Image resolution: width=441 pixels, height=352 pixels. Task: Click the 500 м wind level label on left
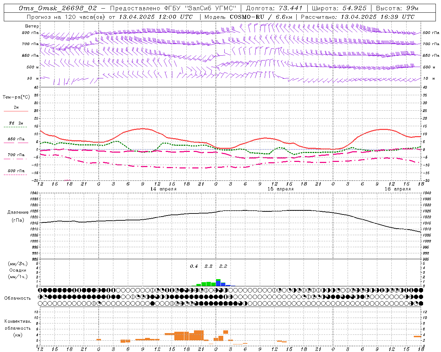pyautogui.click(x=33, y=67)
